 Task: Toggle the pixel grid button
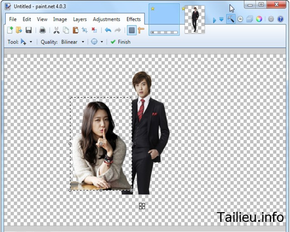pos(131,30)
